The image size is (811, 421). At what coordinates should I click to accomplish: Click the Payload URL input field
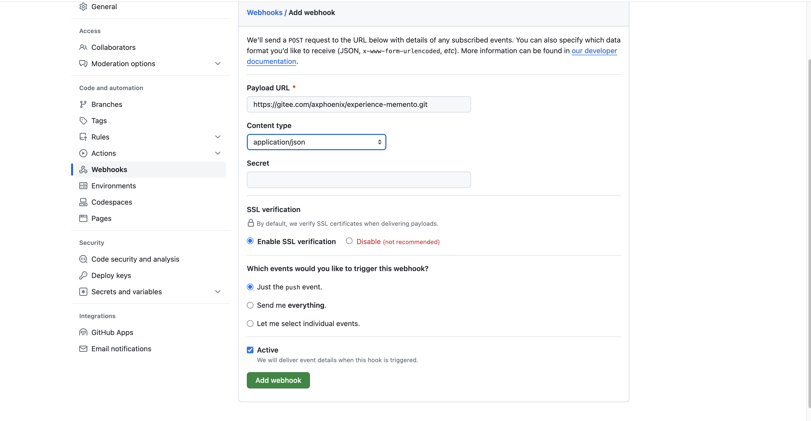[359, 105]
